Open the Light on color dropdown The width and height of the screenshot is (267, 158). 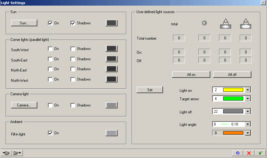click(248, 90)
